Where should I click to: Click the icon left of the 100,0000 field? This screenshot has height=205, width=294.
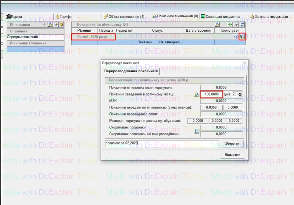[x=196, y=95]
